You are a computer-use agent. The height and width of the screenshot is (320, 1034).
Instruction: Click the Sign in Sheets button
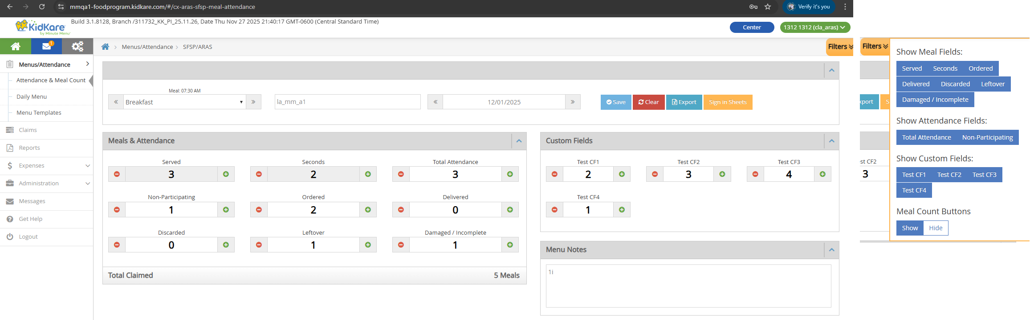tap(728, 102)
